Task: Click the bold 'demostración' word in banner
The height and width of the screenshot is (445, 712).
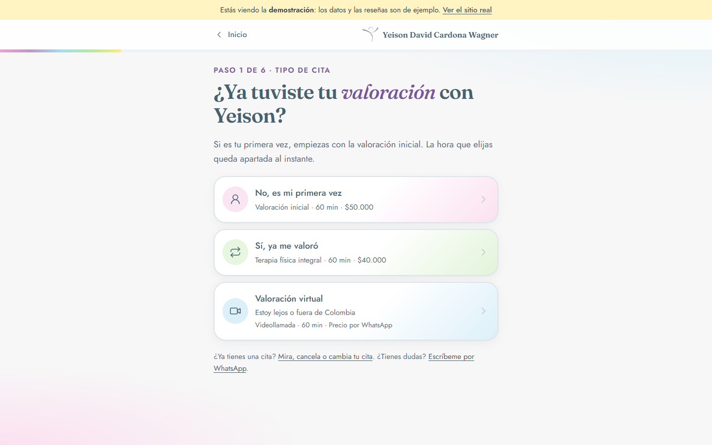Action: [291, 10]
